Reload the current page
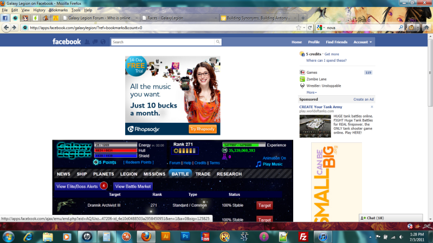 coord(310,28)
